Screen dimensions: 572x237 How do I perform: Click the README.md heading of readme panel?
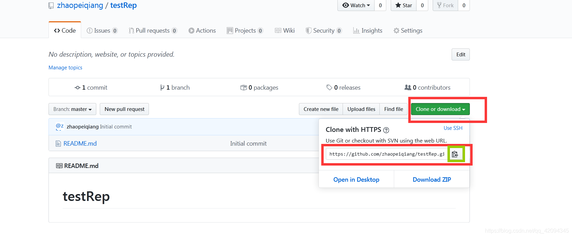point(81,166)
